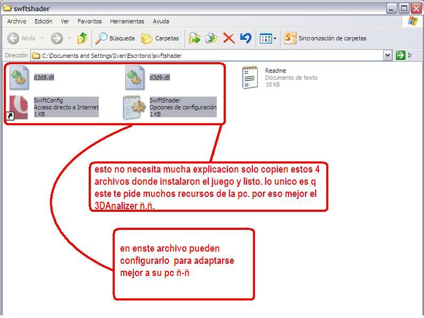Click the SwiftConfig file name
The width and height of the screenshot is (424, 318).
pos(48,100)
